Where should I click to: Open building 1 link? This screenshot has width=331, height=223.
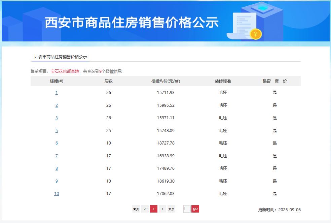click(57, 93)
